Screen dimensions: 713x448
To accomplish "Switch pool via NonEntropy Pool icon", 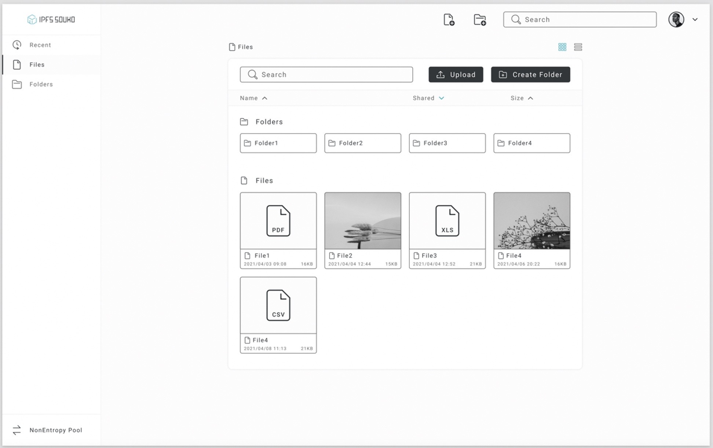I will coord(17,430).
